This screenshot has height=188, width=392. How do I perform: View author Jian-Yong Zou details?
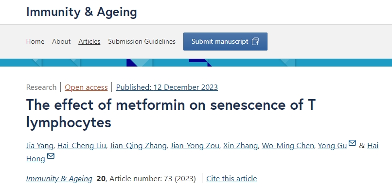click(x=195, y=146)
